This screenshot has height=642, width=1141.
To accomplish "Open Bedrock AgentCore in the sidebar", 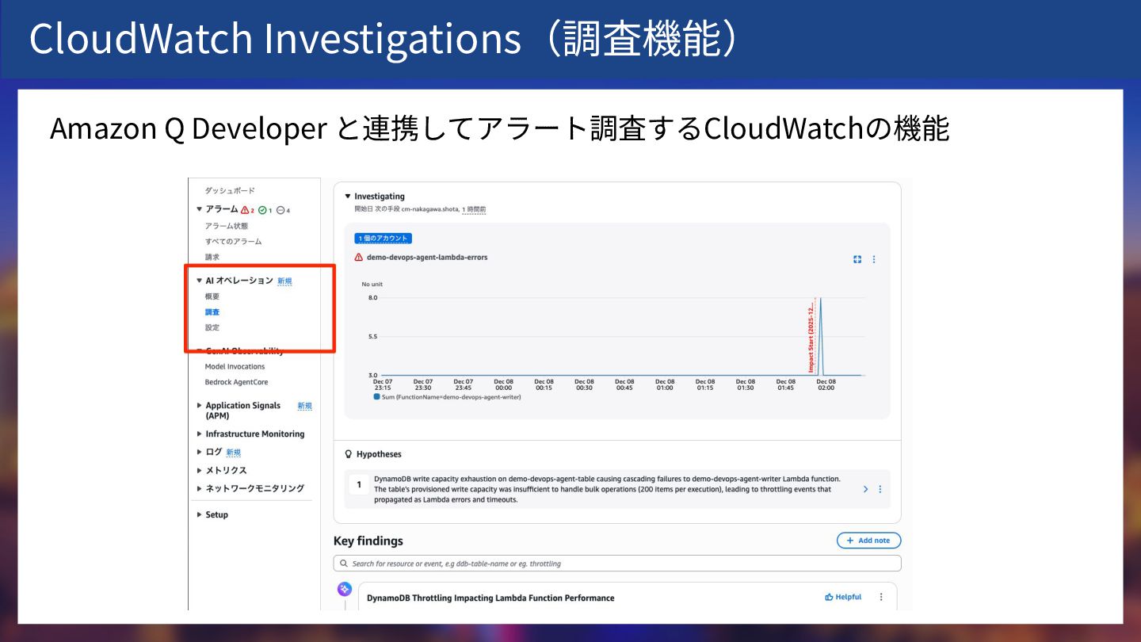I will click(236, 382).
